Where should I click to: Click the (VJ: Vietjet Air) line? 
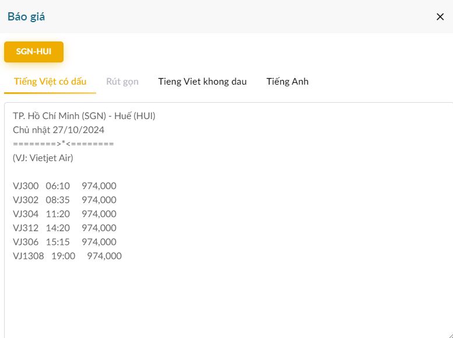tap(43, 158)
